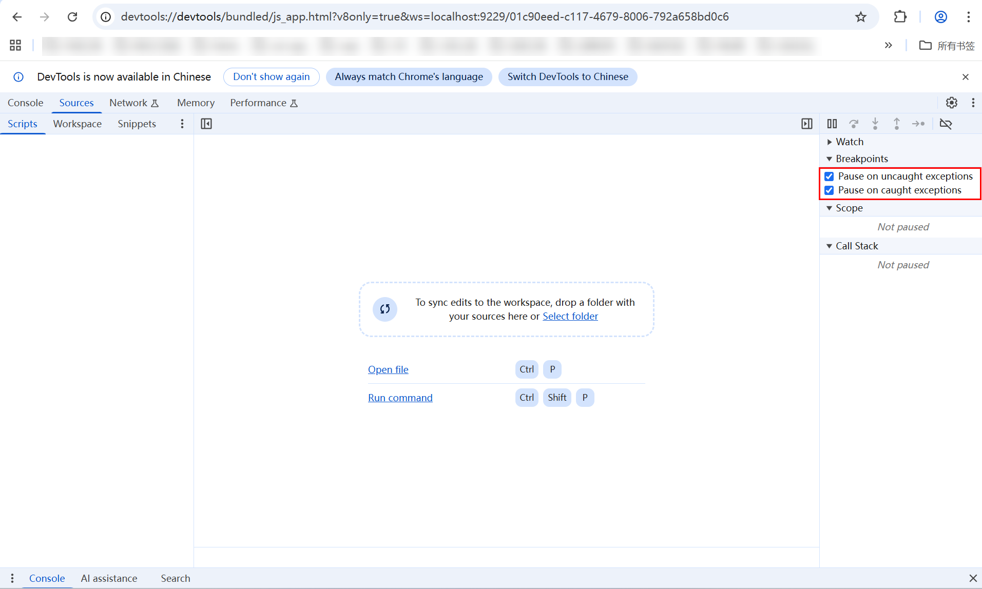Hide the debugger sidebar panel
The image size is (982, 589).
[x=807, y=124]
